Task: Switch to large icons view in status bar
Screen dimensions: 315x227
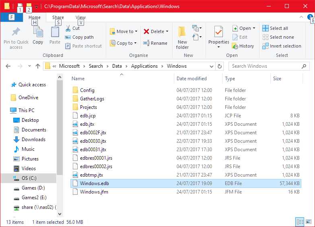Action: [x=308, y=222]
